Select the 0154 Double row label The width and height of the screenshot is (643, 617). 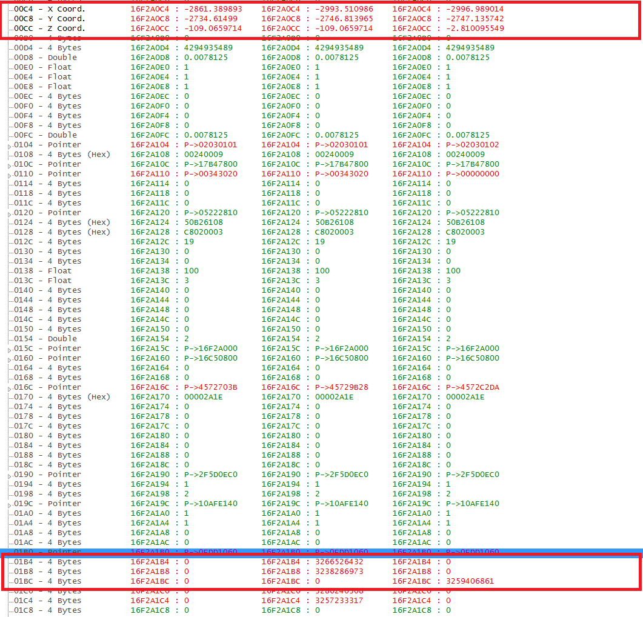pos(45,338)
